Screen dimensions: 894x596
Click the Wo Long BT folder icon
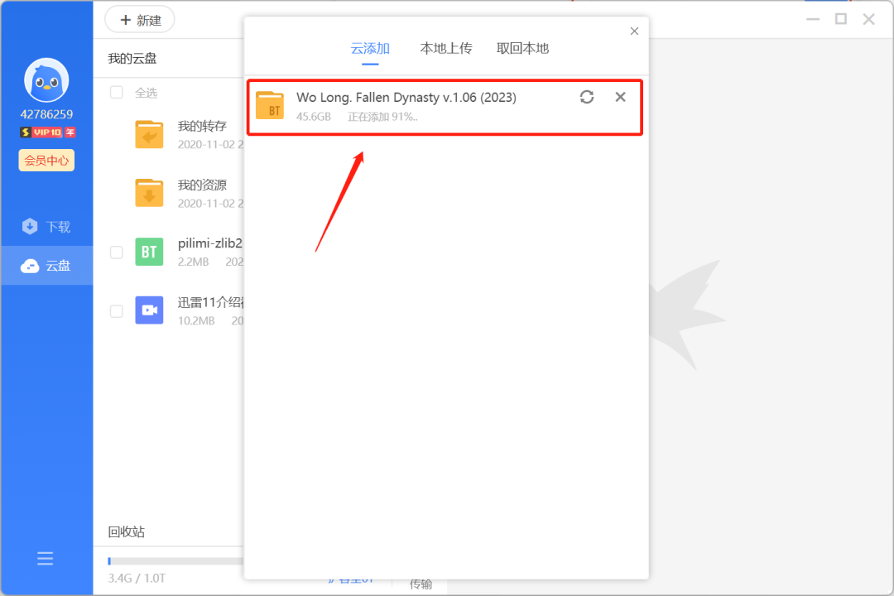pyautogui.click(x=270, y=105)
